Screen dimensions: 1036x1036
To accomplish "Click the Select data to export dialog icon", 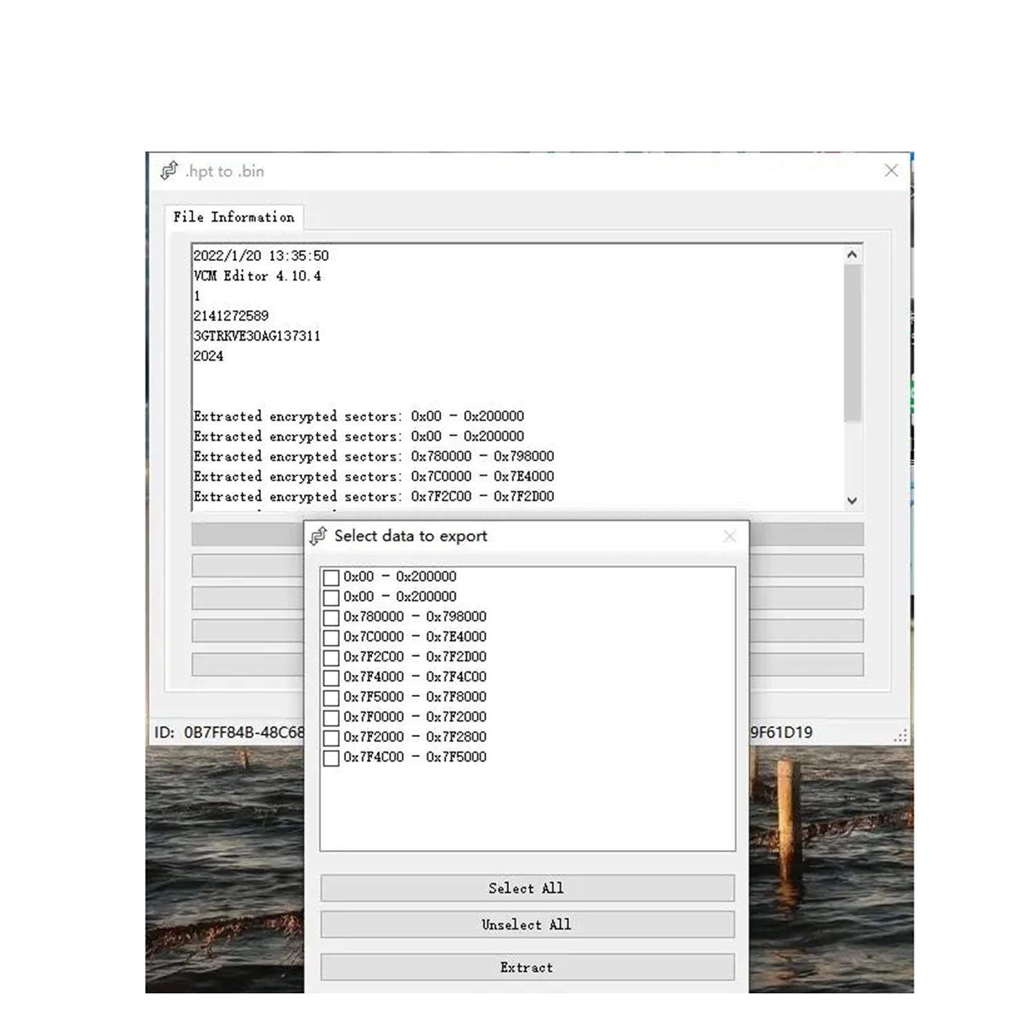I will [x=318, y=536].
